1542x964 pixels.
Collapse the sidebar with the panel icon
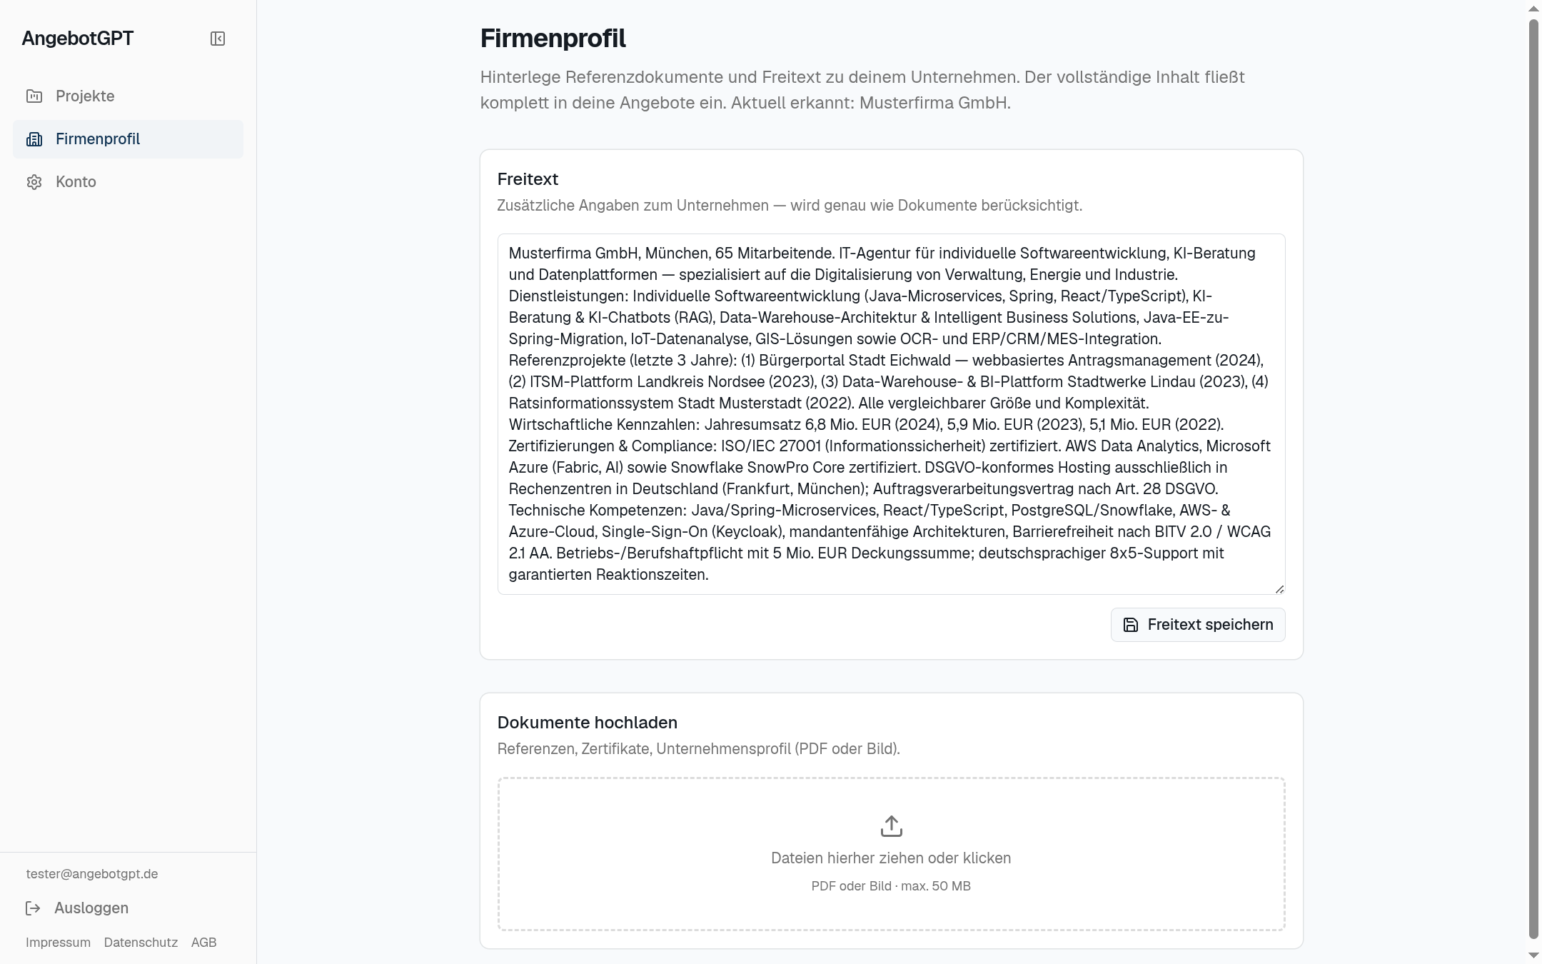point(218,39)
